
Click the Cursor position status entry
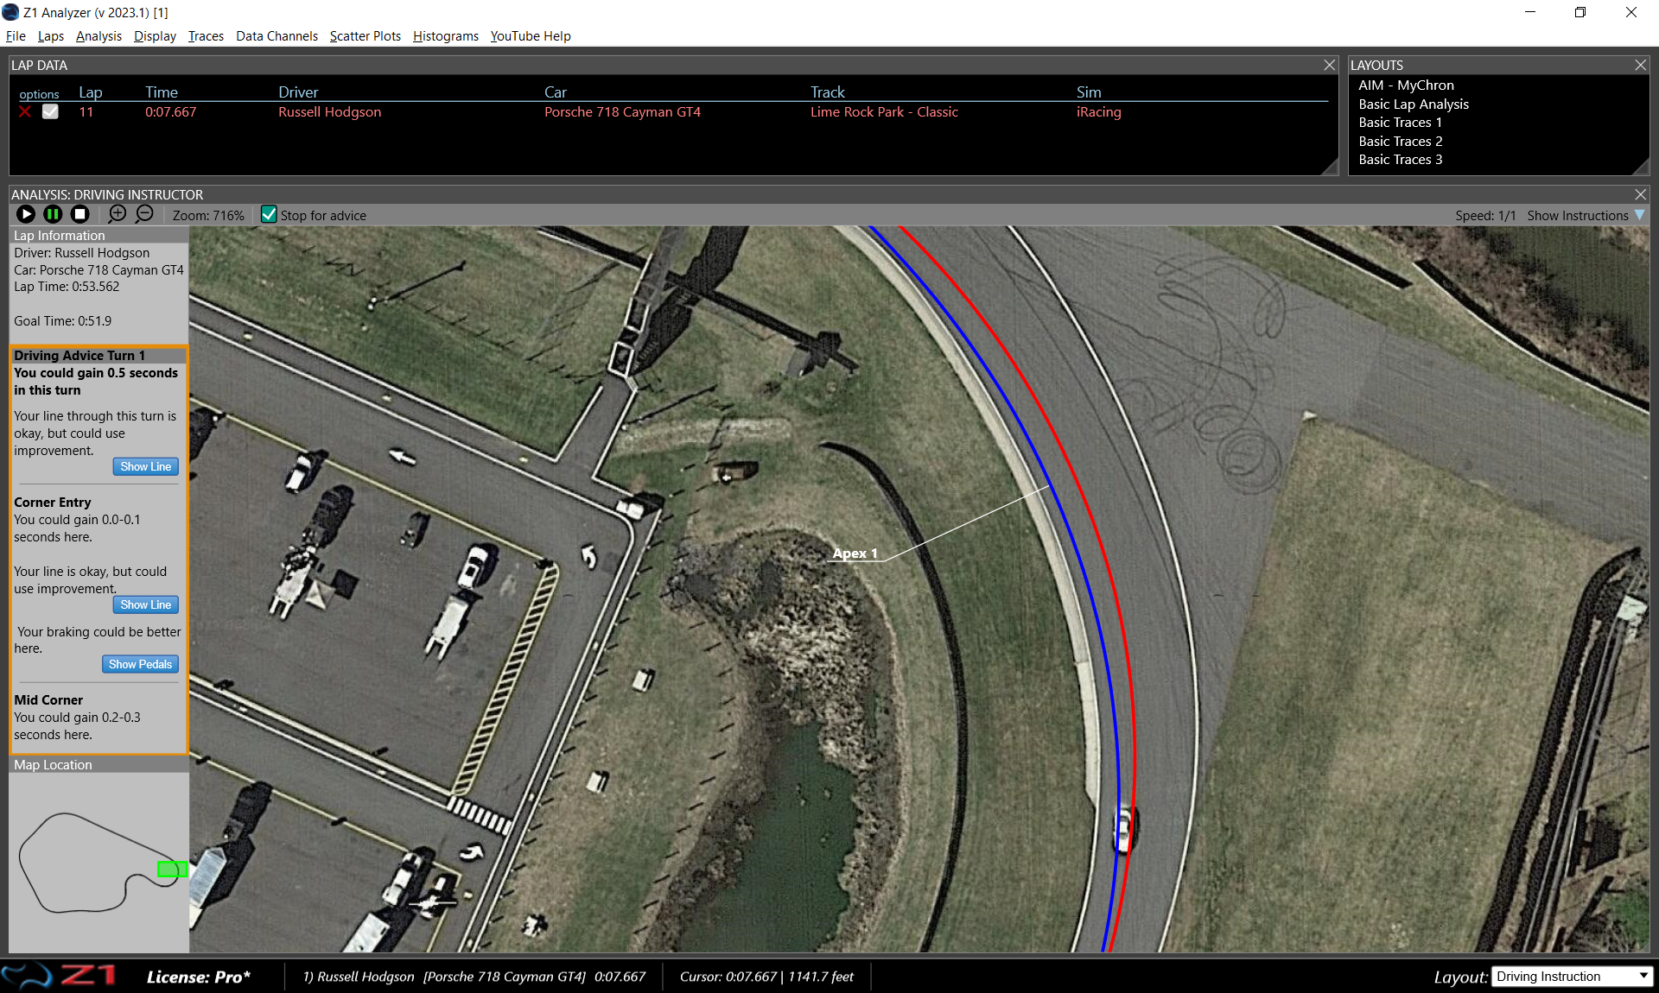[x=766, y=977]
